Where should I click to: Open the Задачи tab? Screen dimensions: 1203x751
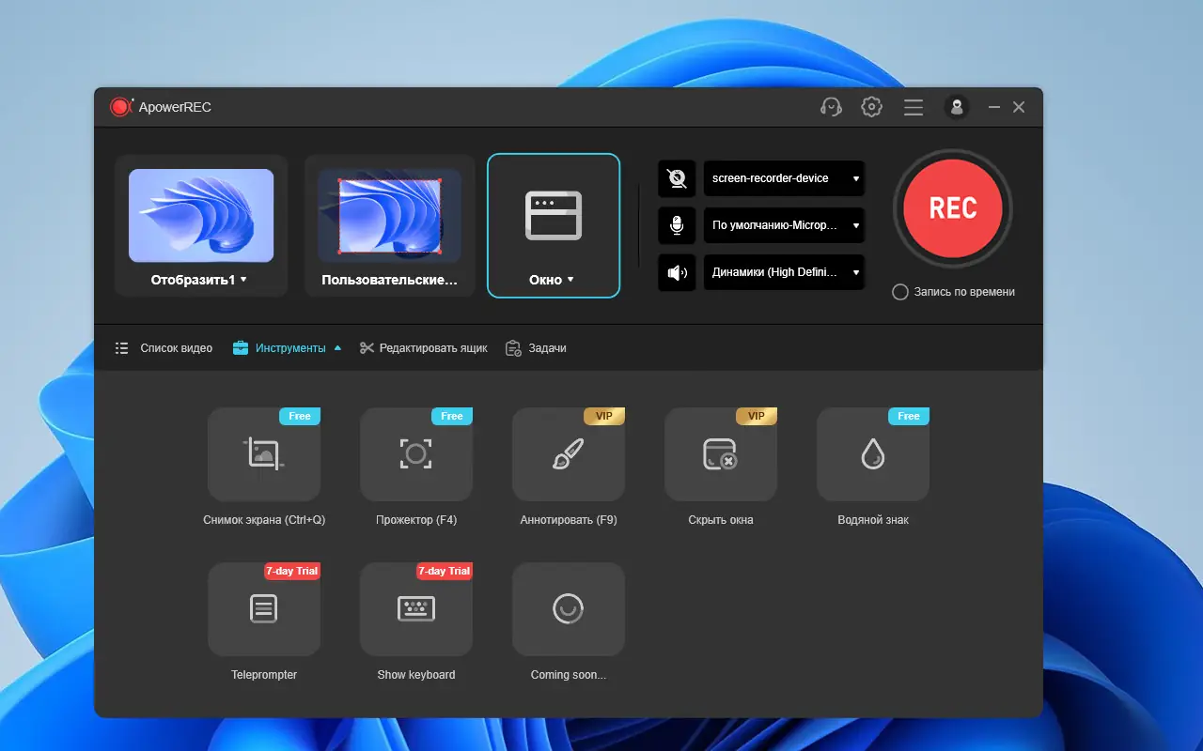(x=536, y=348)
